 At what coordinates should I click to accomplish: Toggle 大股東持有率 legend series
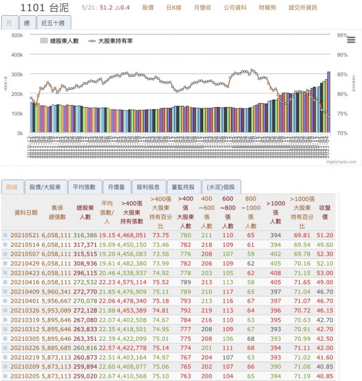tap(111, 41)
